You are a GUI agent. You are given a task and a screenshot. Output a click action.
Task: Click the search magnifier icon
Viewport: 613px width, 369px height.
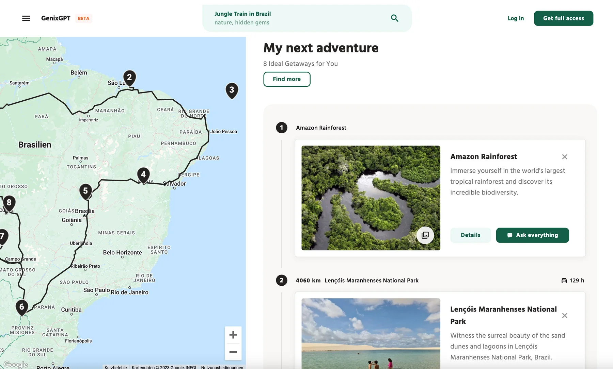pyautogui.click(x=394, y=18)
